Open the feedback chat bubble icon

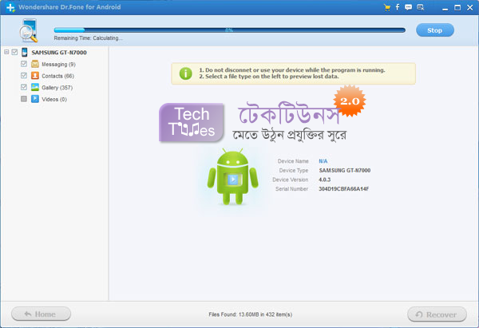[408, 7]
